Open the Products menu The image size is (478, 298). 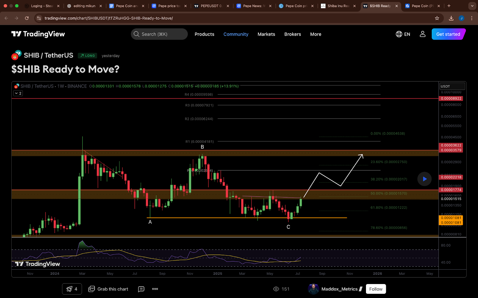tap(204, 34)
